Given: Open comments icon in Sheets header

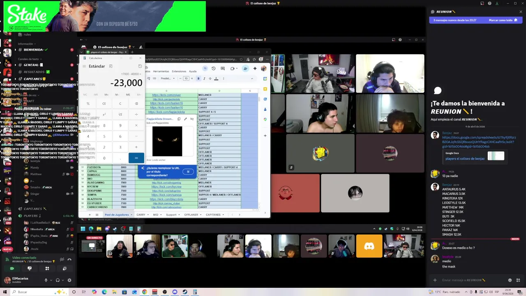Looking at the screenshot, I should 223,69.
